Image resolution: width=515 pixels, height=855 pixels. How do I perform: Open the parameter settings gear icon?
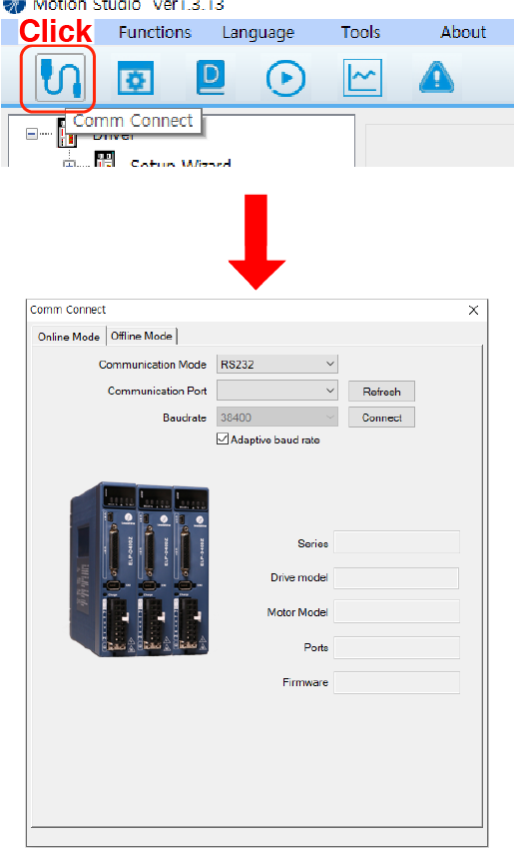tap(136, 79)
